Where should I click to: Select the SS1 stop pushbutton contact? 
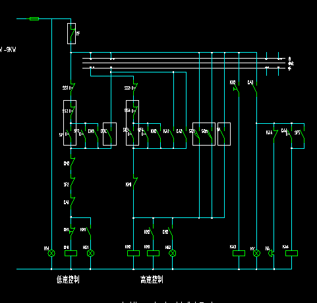72,88
